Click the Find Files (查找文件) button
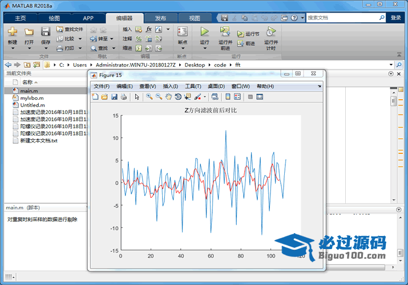 (x=70, y=30)
